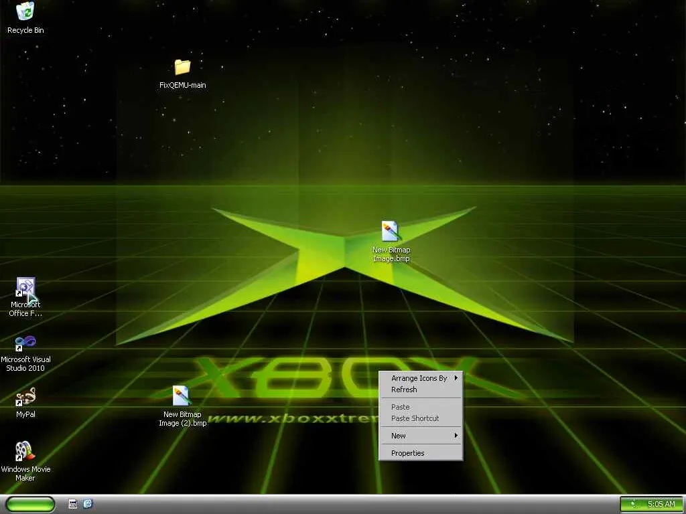Click the FixQEMU-main label text
686x514 pixels.
[182, 85]
